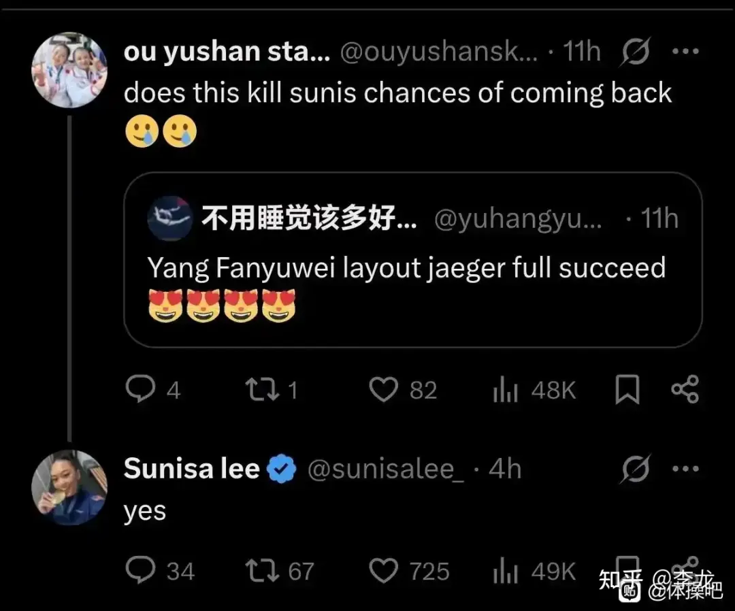Image resolution: width=735 pixels, height=611 pixels.
Task: Retweet Sunisa lee's reply
Action: pos(263,572)
